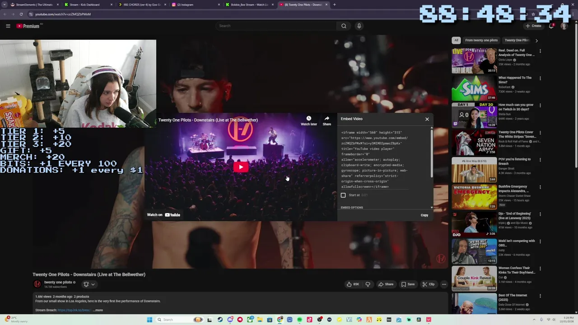The width and height of the screenshot is (578, 325).
Task: Open Windows Start menu
Action: point(149,320)
